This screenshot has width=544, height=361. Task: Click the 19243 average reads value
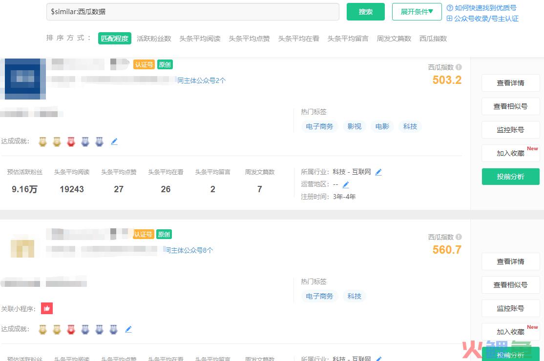(x=72, y=189)
